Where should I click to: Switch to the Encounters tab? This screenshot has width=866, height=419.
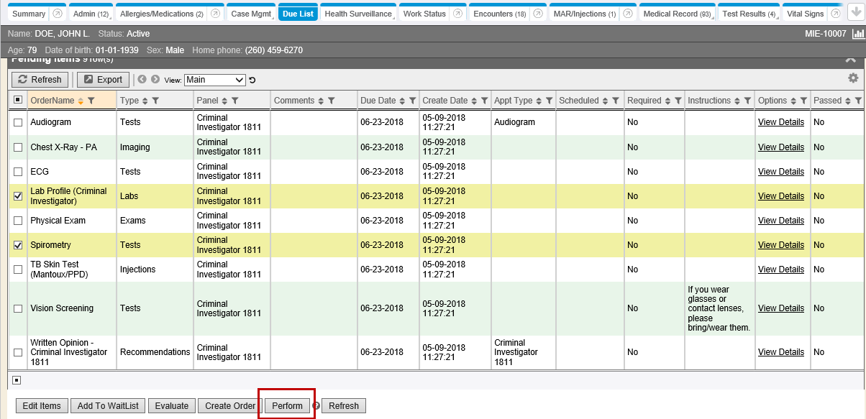(x=500, y=14)
